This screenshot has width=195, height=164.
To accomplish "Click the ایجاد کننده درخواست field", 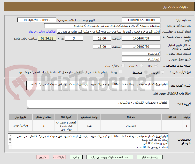I will [x=108, y=32].
